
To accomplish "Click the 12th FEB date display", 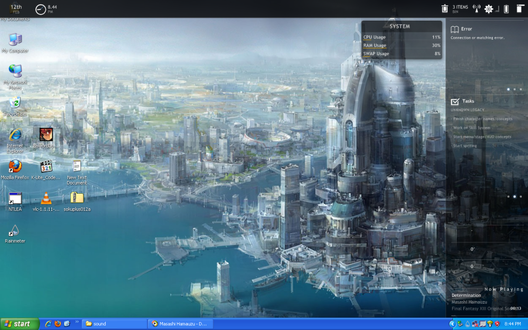I will (16, 9).
